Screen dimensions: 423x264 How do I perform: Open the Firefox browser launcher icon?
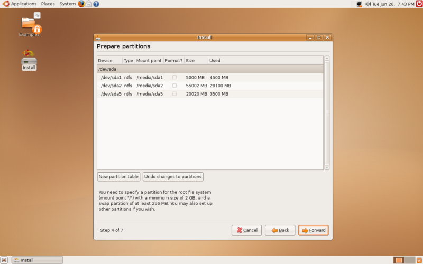tap(81, 4)
